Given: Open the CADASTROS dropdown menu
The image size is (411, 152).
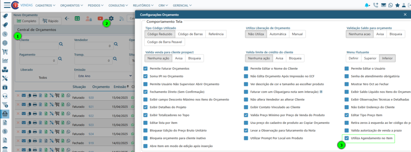Looking at the screenshot, I should [x=45, y=5].
